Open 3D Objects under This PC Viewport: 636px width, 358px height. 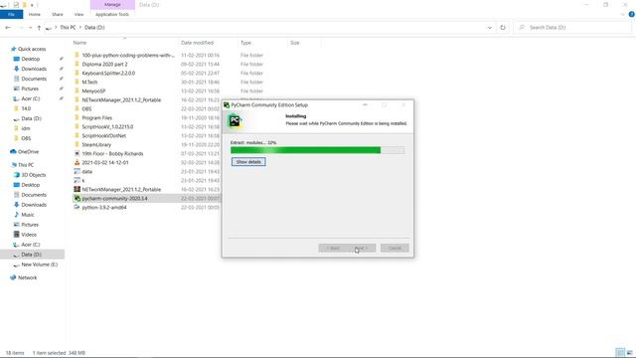33,175
